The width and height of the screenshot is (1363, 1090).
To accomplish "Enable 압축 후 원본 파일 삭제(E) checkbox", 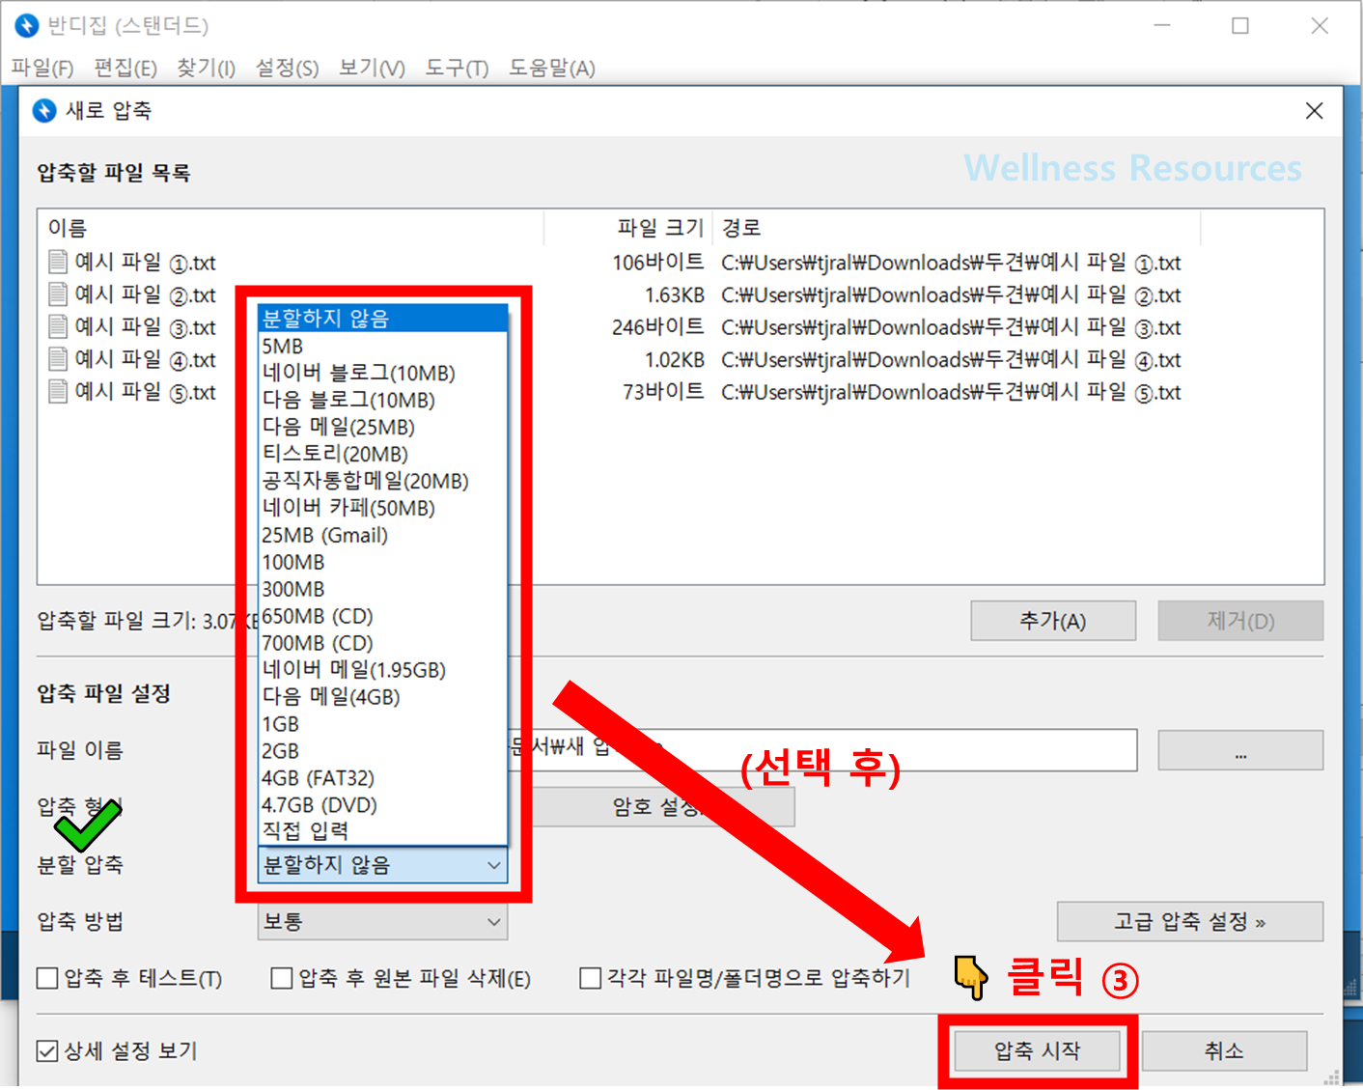I will [x=282, y=979].
